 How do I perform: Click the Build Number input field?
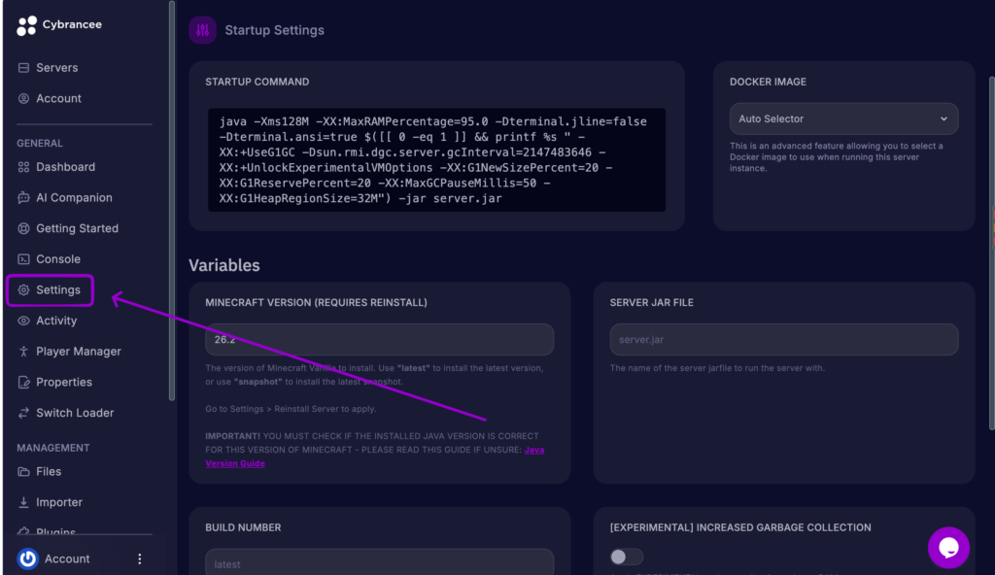point(380,562)
